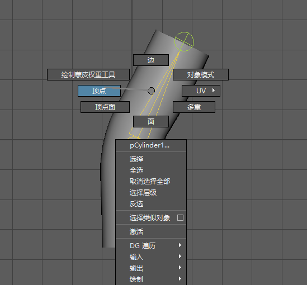Image resolution: width=307 pixels, height=285 pixels.
Task: Click the green joint circle handle
Action: pos(184,42)
